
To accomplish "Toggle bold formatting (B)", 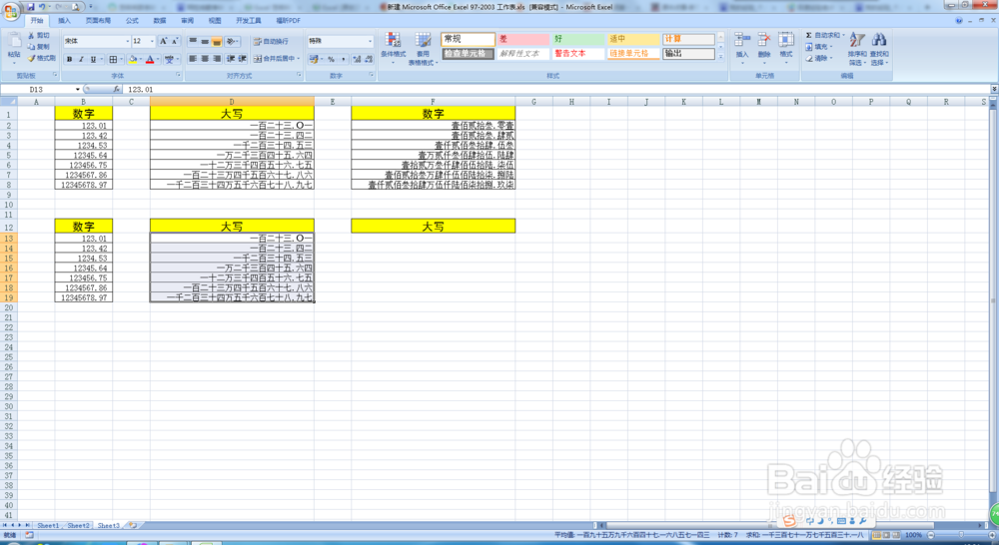I will coord(69,59).
